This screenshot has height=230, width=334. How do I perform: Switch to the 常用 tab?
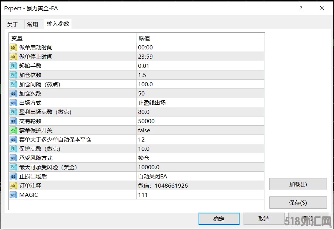click(x=32, y=24)
